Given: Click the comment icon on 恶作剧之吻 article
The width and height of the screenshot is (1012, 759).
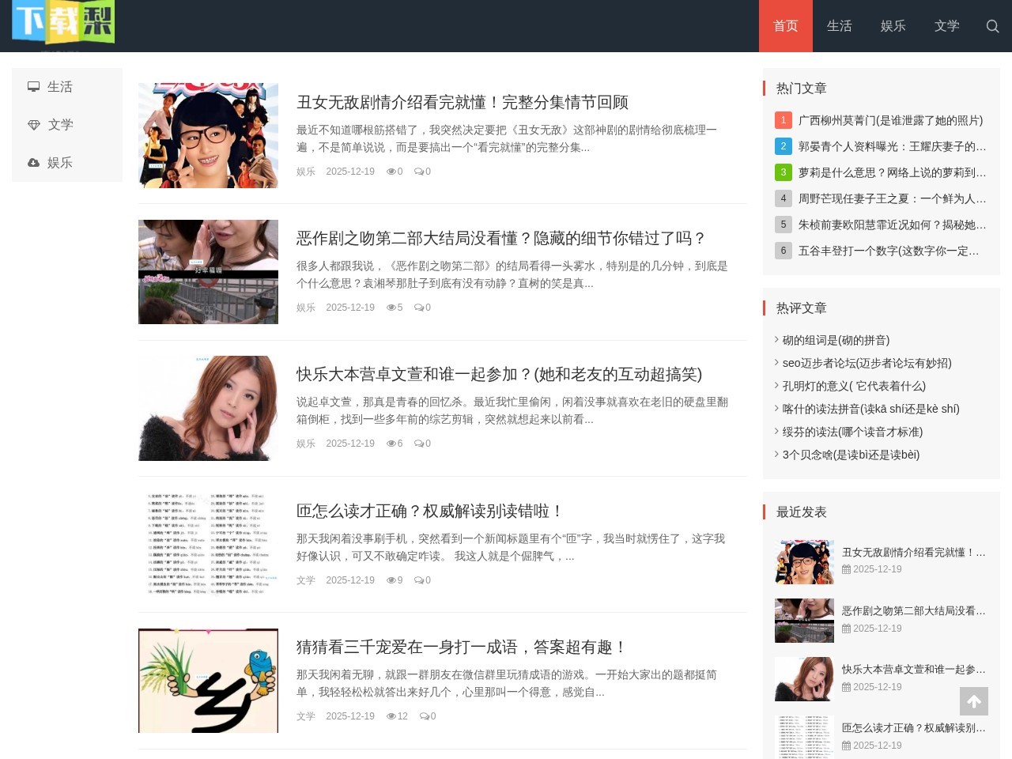Looking at the screenshot, I should pyautogui.click(x=420, y=308).
